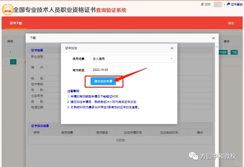Click the 有效期至 column header in 加注 table

click(x=102, y=133)
